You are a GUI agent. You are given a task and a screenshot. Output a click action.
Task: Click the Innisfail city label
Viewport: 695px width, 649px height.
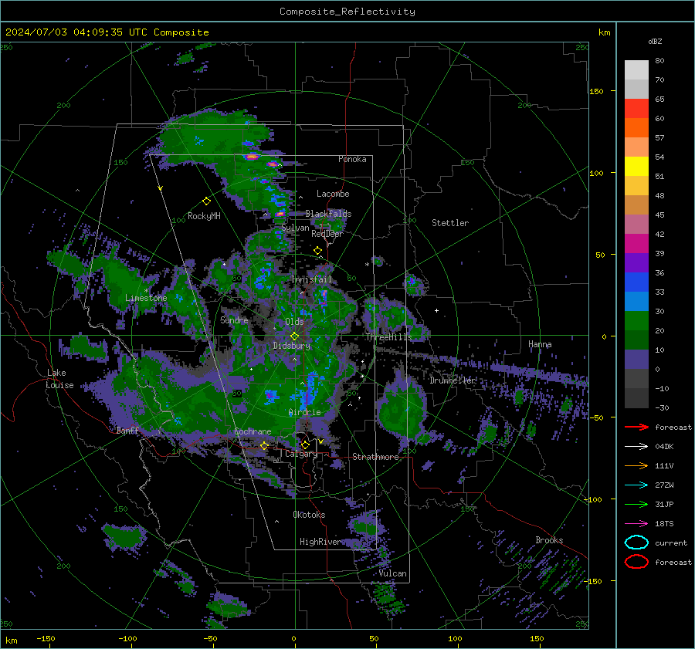coord(311,279)
